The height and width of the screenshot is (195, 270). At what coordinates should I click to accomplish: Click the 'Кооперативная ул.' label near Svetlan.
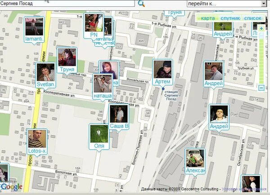coord(59,93)
